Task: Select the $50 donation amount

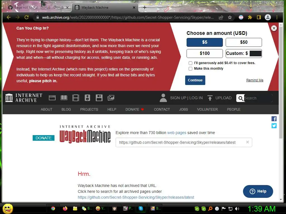Action: pos(244,42)
